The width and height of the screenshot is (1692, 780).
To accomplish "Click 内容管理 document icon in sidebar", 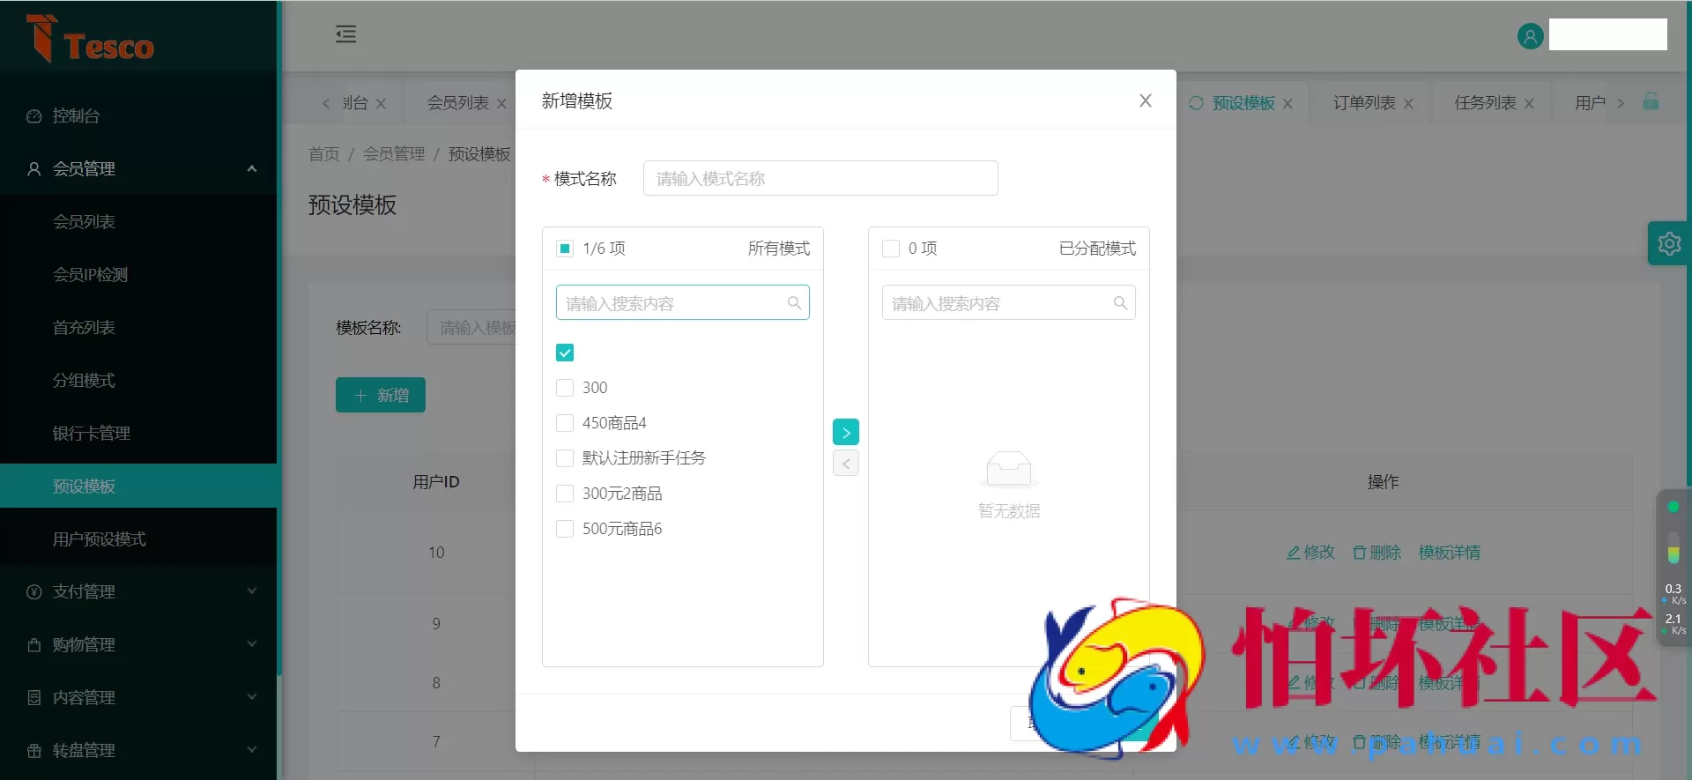I will 34,698.
